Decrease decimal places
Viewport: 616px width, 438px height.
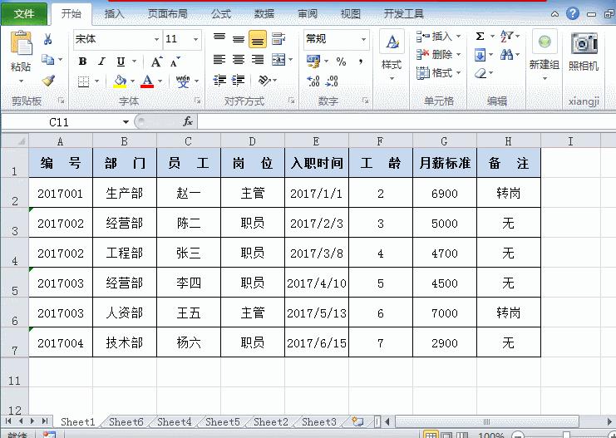[332, 81]
